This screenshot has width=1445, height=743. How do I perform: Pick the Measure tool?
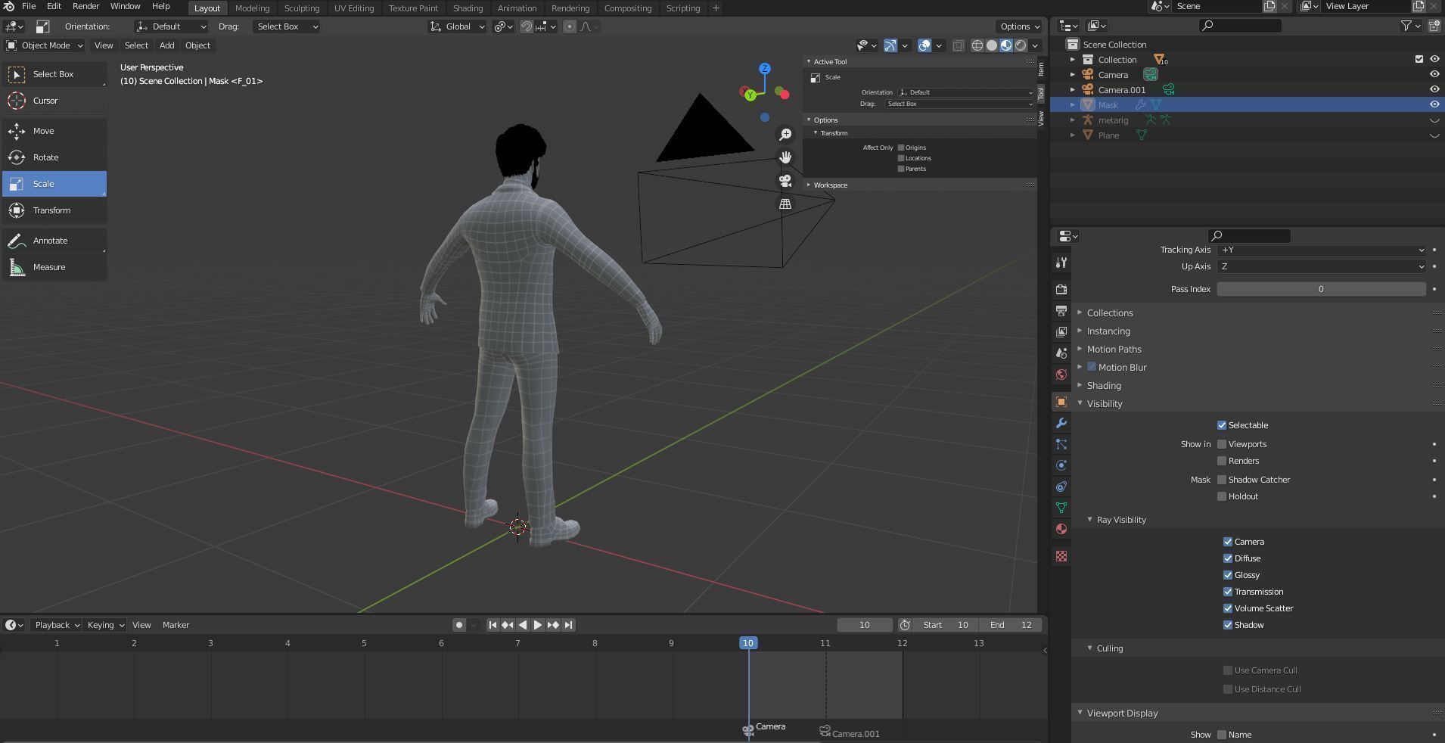(x=54, y=267)
